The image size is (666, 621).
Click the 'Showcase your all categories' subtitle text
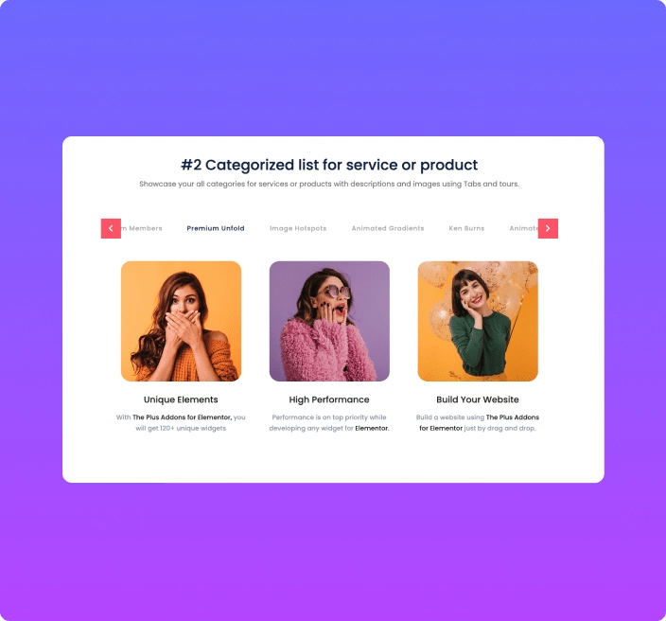pos(329,184)
